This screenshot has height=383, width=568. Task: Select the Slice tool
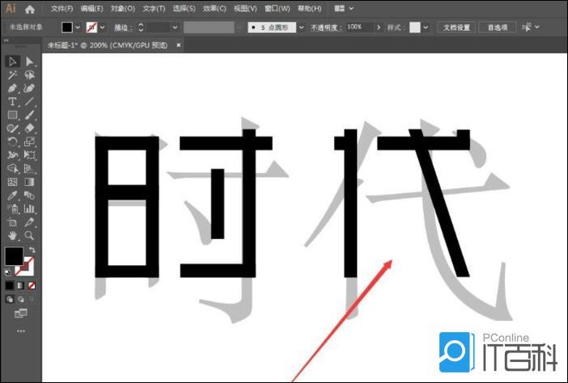(x=29, y=222)
